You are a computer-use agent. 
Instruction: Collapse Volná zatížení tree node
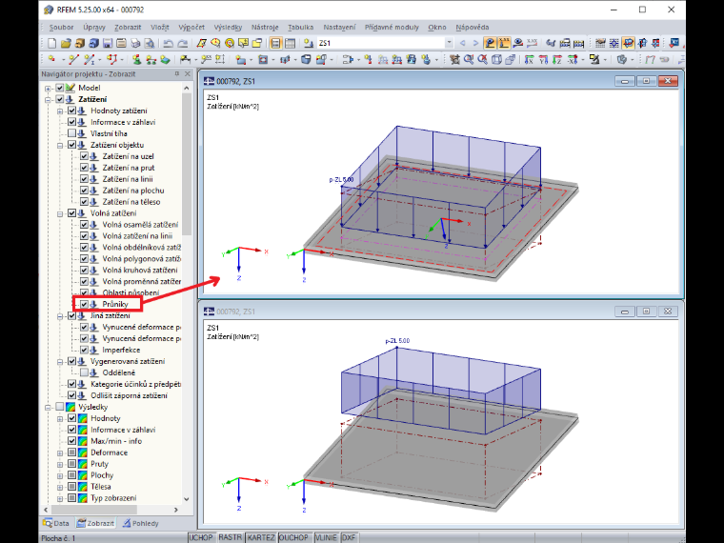(60, 213)
